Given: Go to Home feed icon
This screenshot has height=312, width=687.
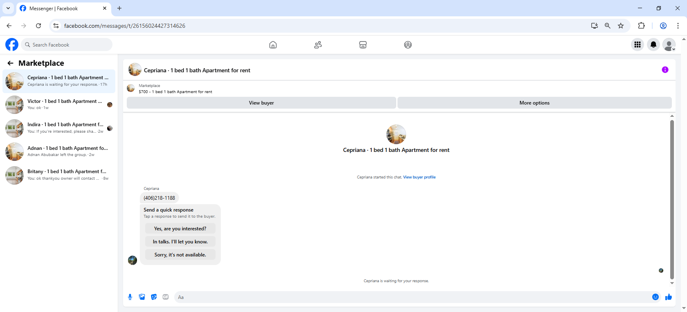Looking at the screenshot, I should [x=273, y=45].
